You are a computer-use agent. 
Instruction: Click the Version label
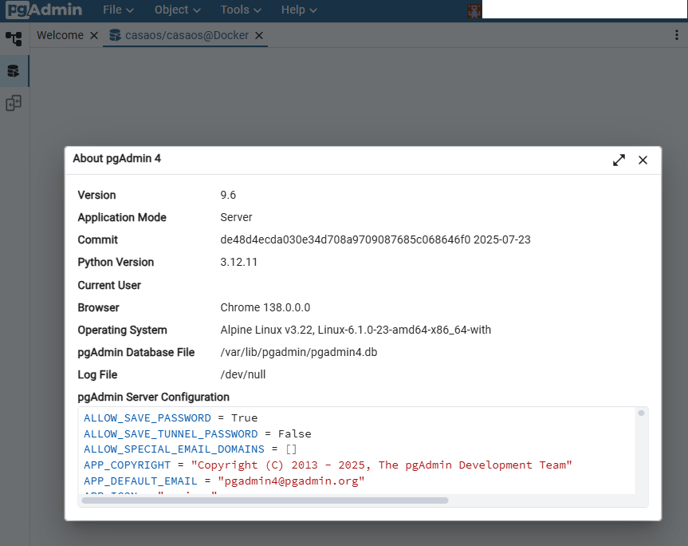tap(97, 195)
